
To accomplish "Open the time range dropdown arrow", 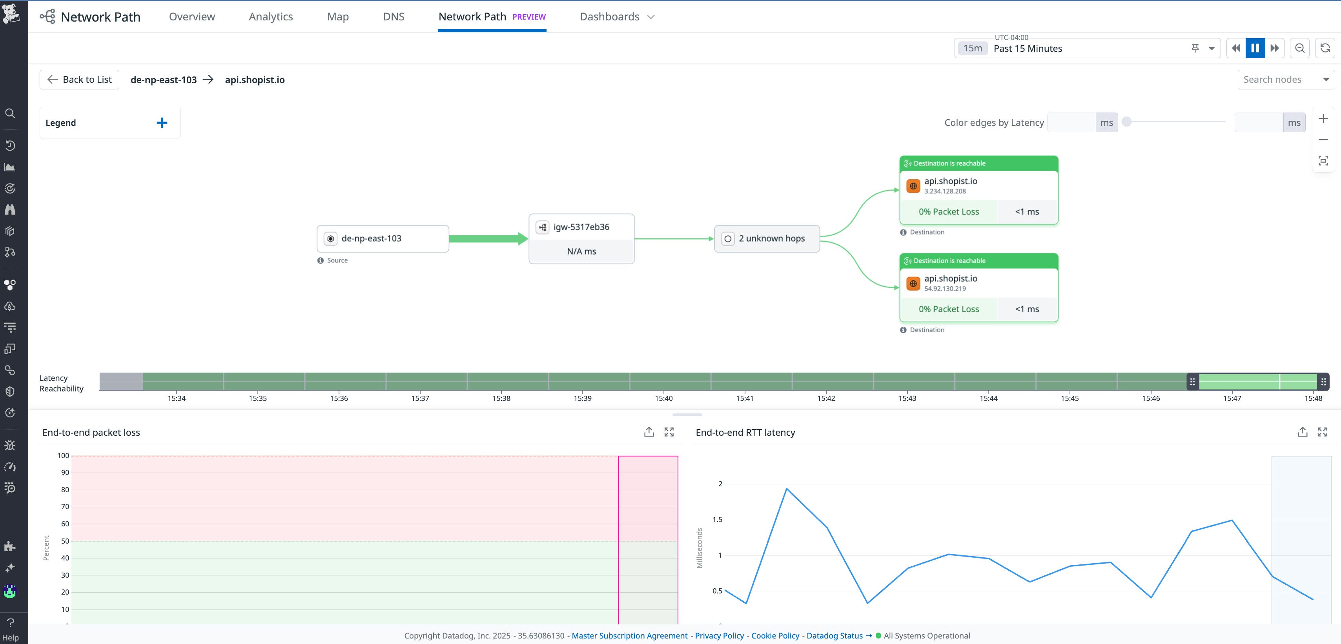I will (x=1212, y=48).
